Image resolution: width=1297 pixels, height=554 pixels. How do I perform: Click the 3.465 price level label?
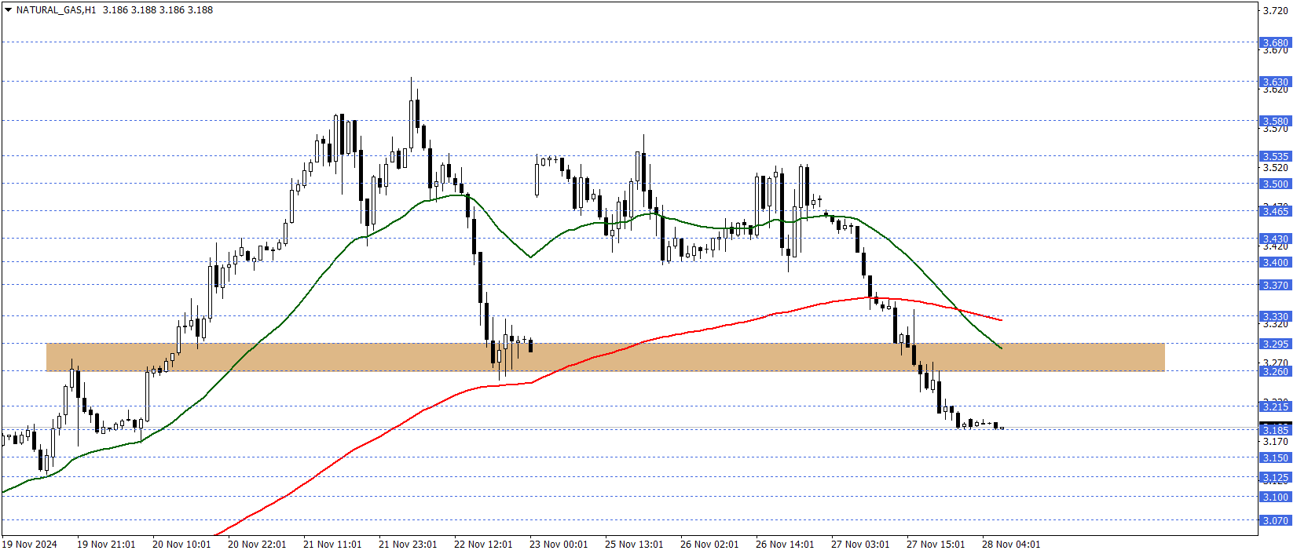pos(1276,211)
